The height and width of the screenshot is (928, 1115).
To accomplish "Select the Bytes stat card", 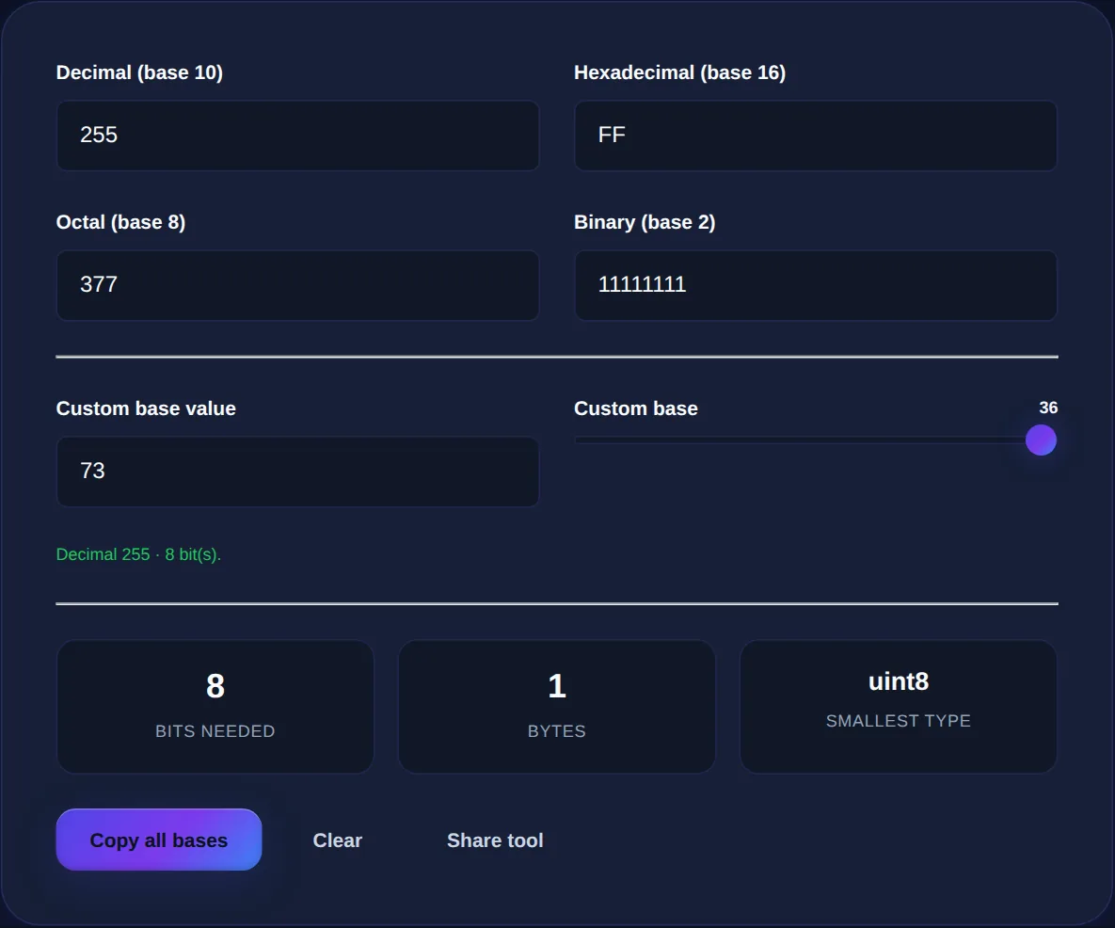I will click(x=557, y=707).
